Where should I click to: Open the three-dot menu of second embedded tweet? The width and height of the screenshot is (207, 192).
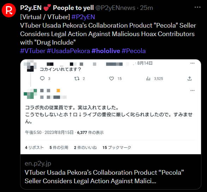click(193, 91)
